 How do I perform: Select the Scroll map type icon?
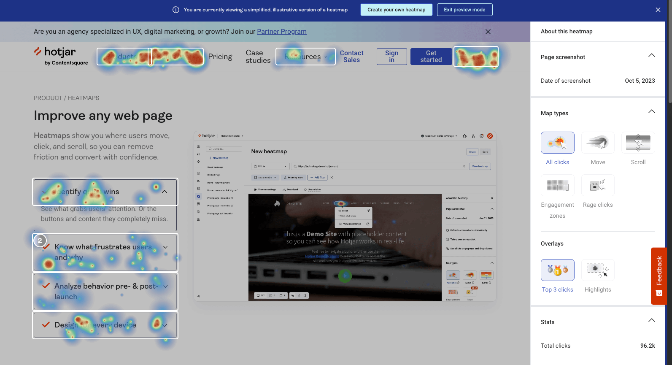[x=638, y=143]
